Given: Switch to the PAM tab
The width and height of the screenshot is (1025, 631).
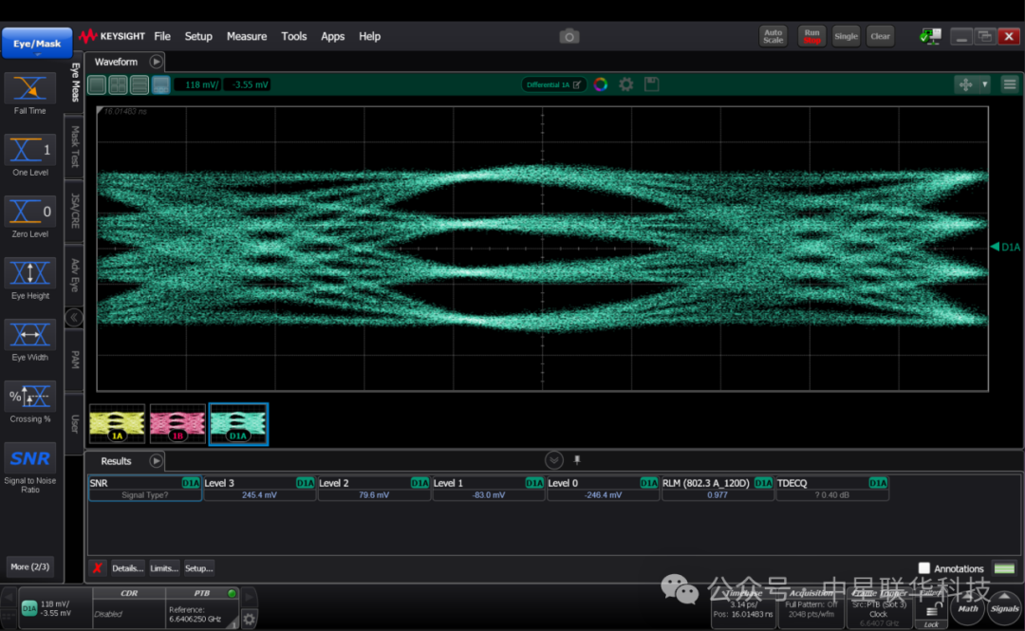Looking at the screenshot, I should (x=75, y=360).
